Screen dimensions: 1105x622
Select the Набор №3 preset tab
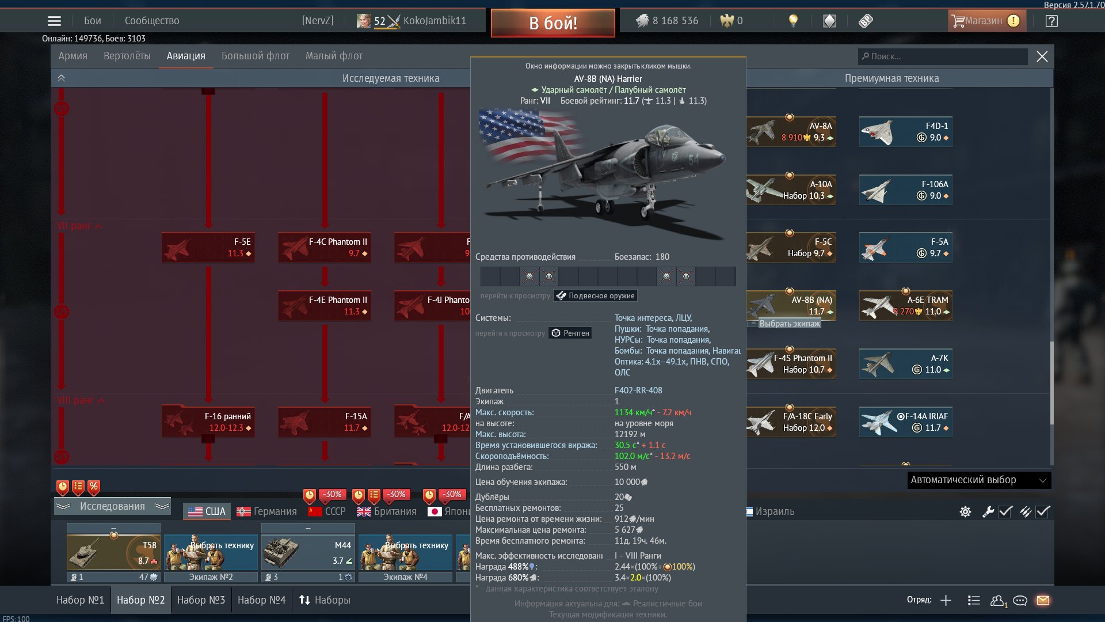coord(201,600)
